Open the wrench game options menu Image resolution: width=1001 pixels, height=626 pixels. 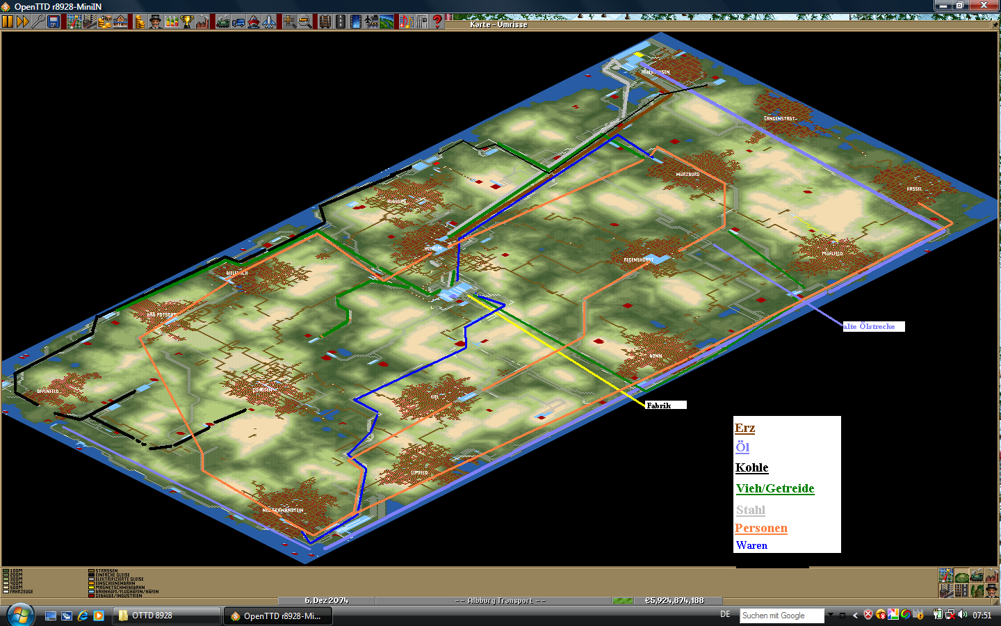[x=38, y=22]
